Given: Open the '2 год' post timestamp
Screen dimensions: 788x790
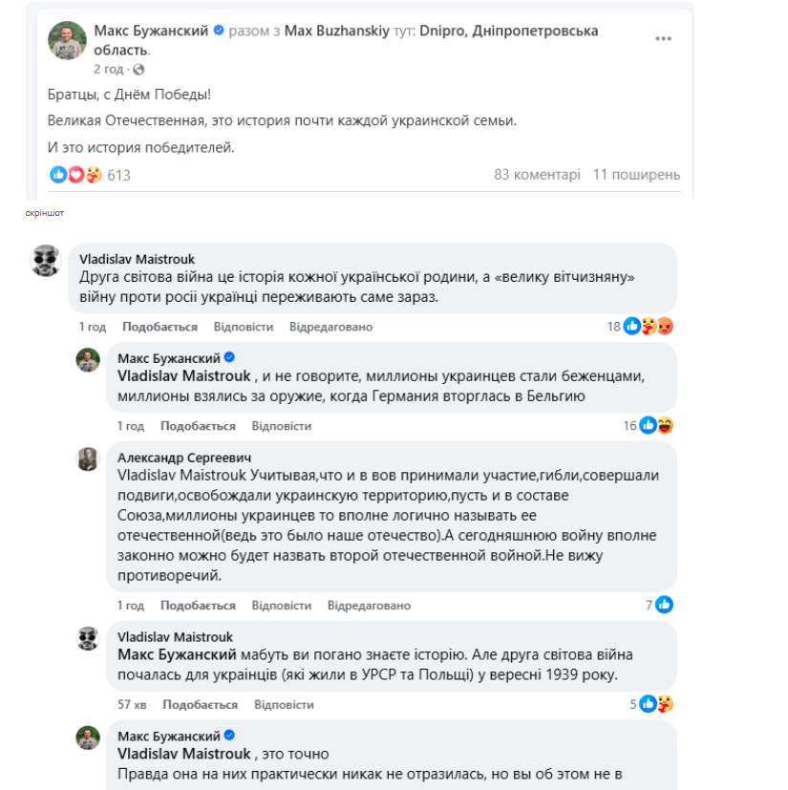Looking at the screenshot, I should (x=108, y=70).
